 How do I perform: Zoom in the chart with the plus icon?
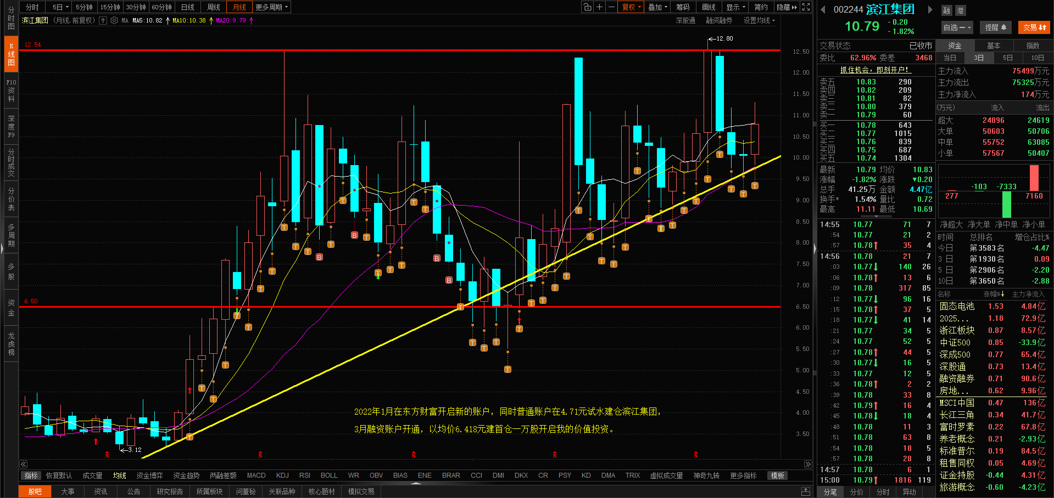599,7
